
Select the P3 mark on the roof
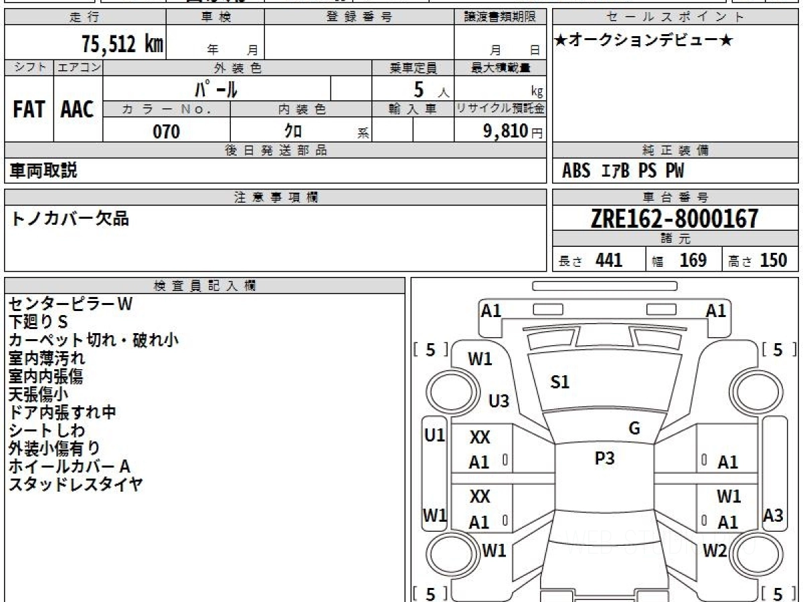click(604, 458)
